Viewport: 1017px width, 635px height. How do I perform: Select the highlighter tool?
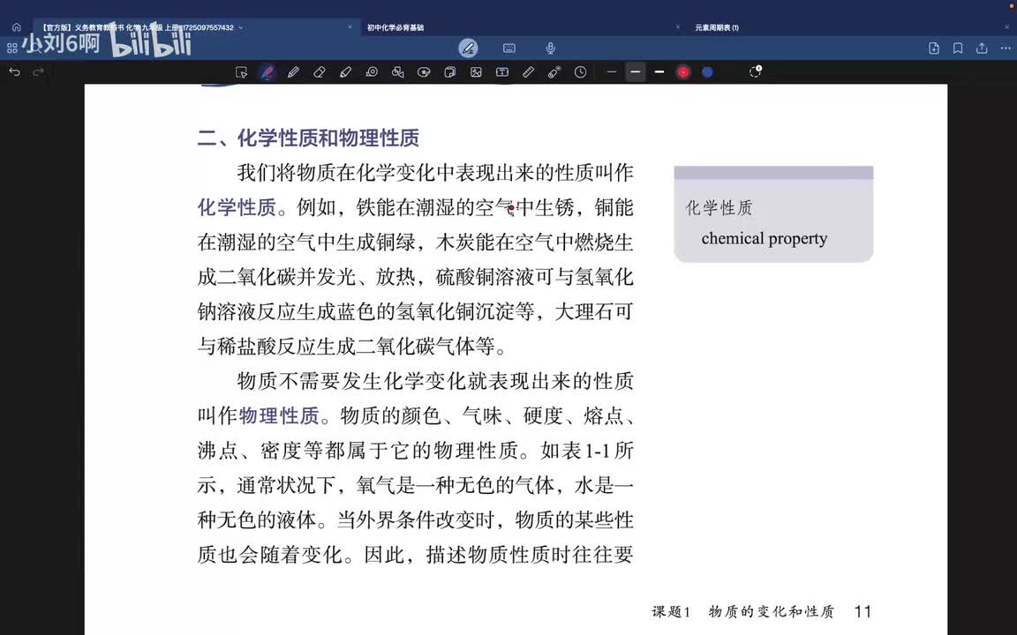pos(345,72)
